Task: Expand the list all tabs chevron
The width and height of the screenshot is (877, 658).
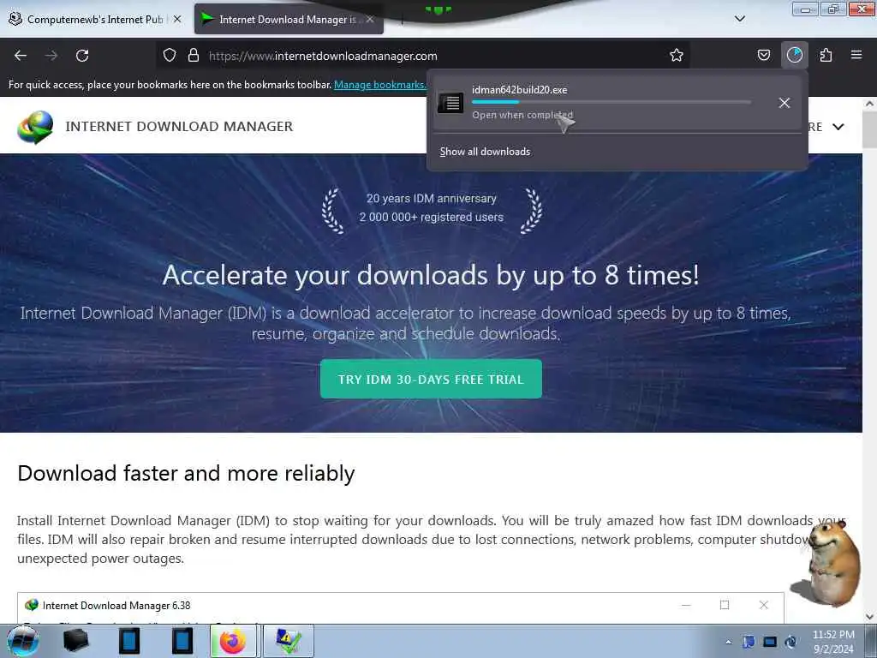Action: [x=739, y=19]
